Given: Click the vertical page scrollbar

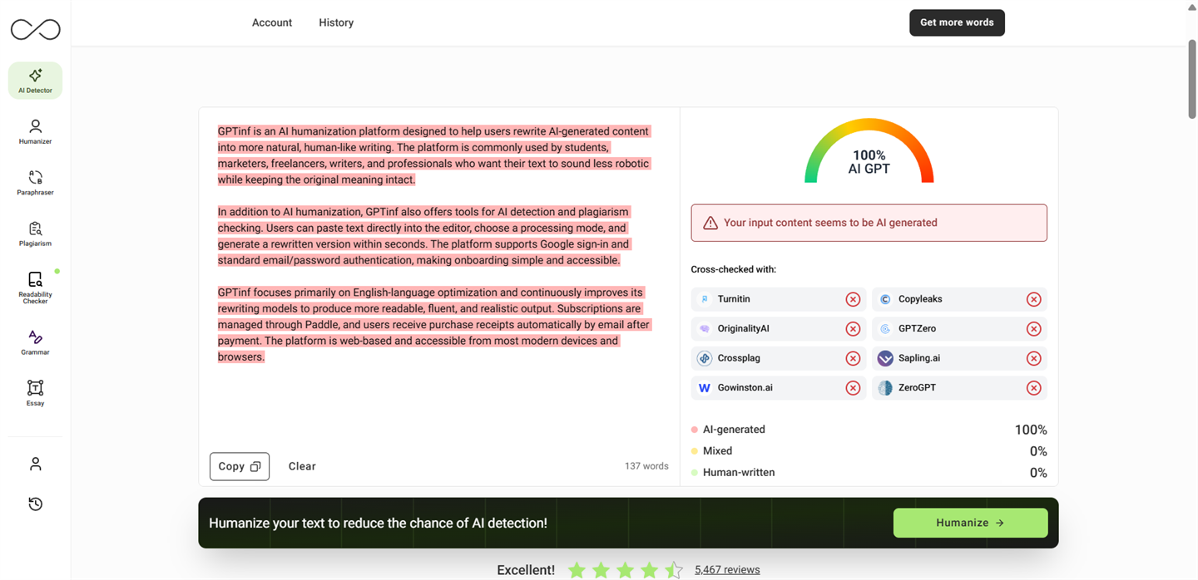Looking at the screenshot, I should tap(1191, 79).
